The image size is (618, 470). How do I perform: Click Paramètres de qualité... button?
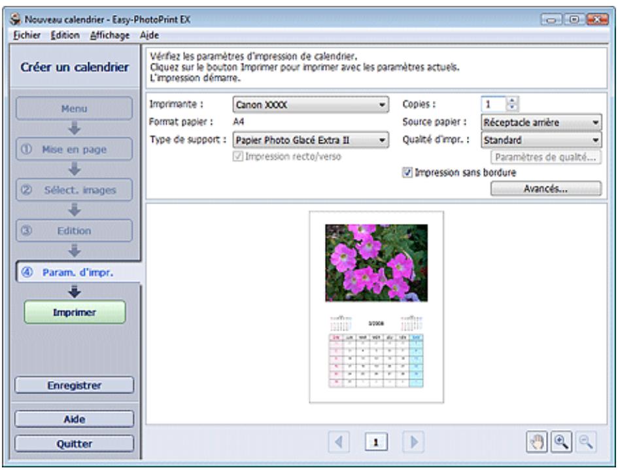546,157
